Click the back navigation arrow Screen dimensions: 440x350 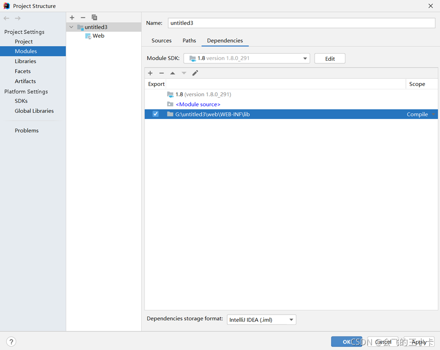click(x=6, y=18)
